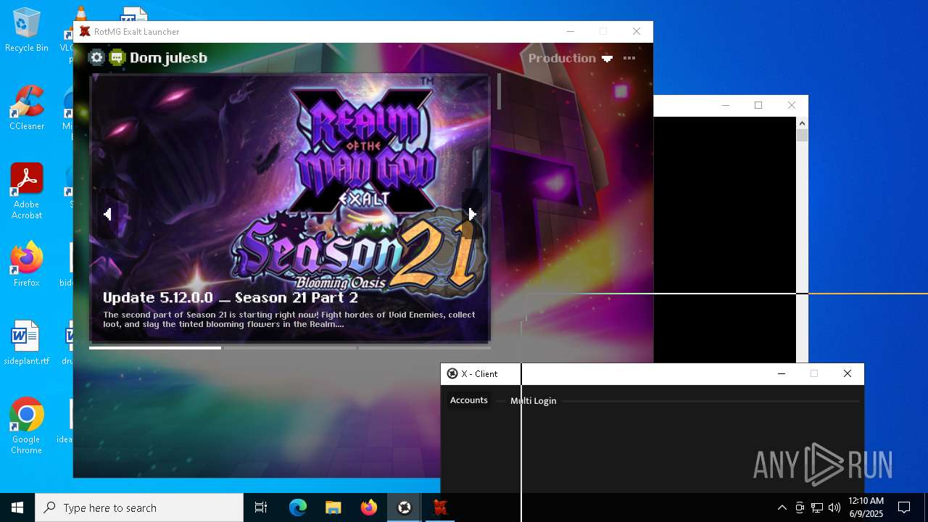Show hidden system tray icons

coord(782,507)
